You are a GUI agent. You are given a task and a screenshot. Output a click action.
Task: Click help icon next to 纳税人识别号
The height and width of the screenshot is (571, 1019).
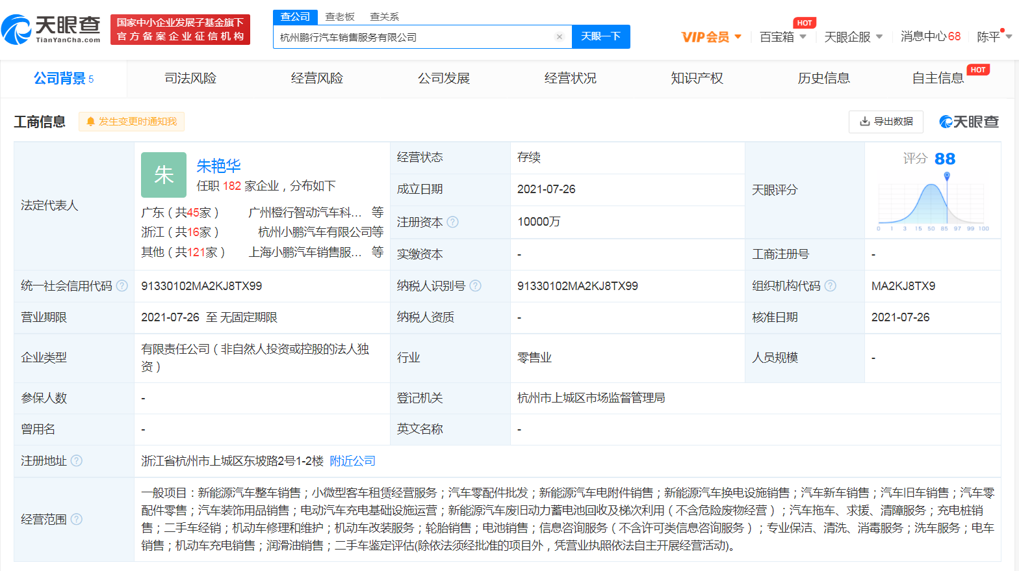point(476,285)
